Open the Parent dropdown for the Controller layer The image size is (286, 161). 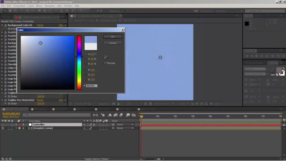click(125, 124)
